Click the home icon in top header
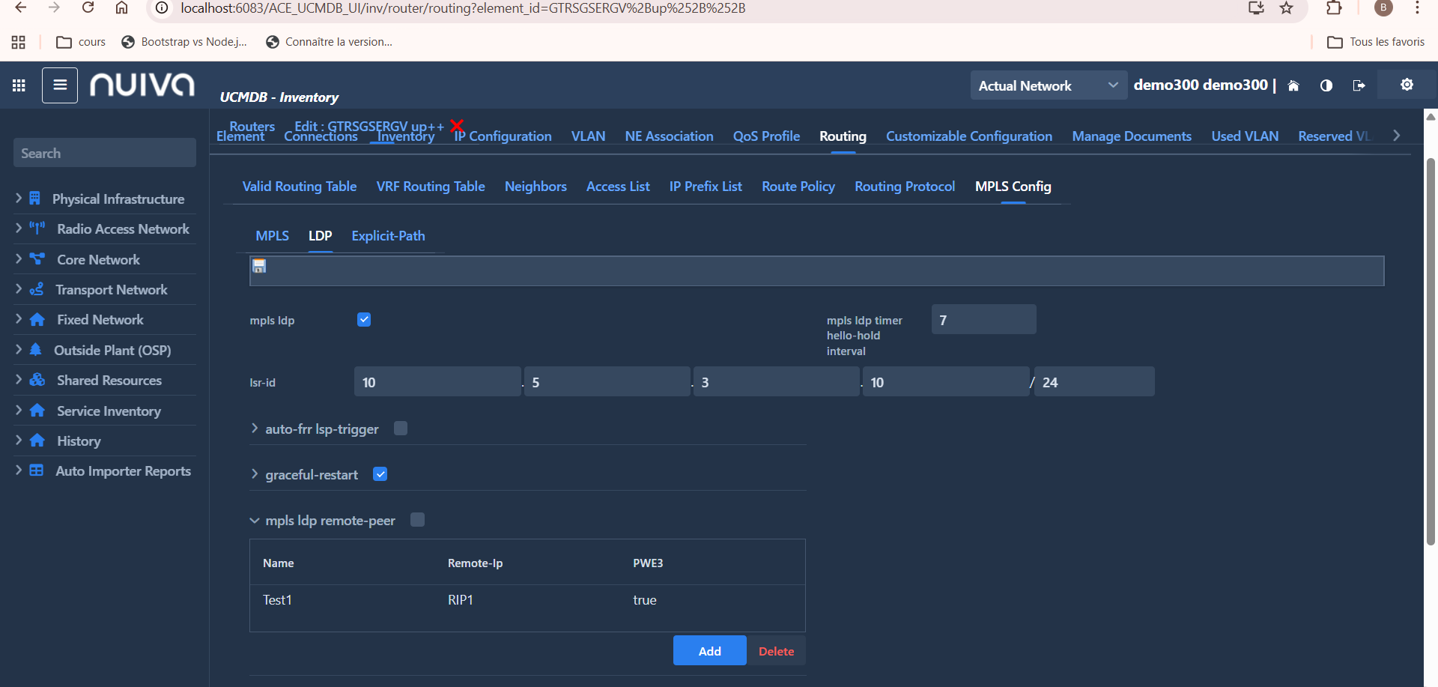The image size is (1438, 687). pos(1293,86)
